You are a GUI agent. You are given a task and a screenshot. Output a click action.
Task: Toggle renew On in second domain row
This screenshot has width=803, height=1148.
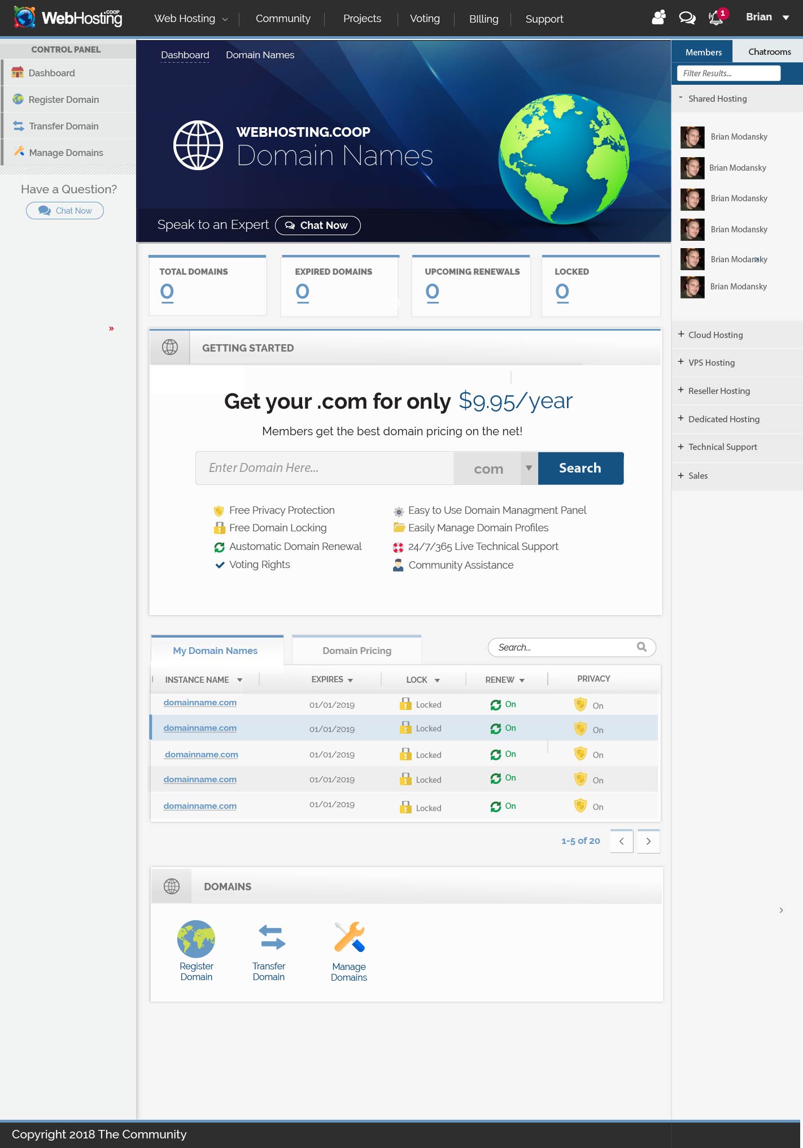[503, 728]
